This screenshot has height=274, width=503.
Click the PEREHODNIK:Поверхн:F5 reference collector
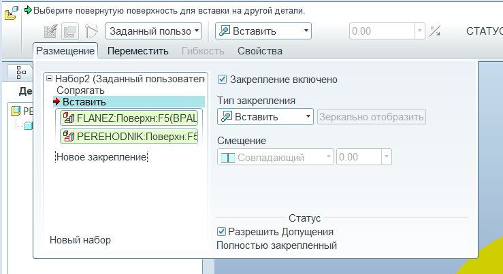click(x=129, y=137)
